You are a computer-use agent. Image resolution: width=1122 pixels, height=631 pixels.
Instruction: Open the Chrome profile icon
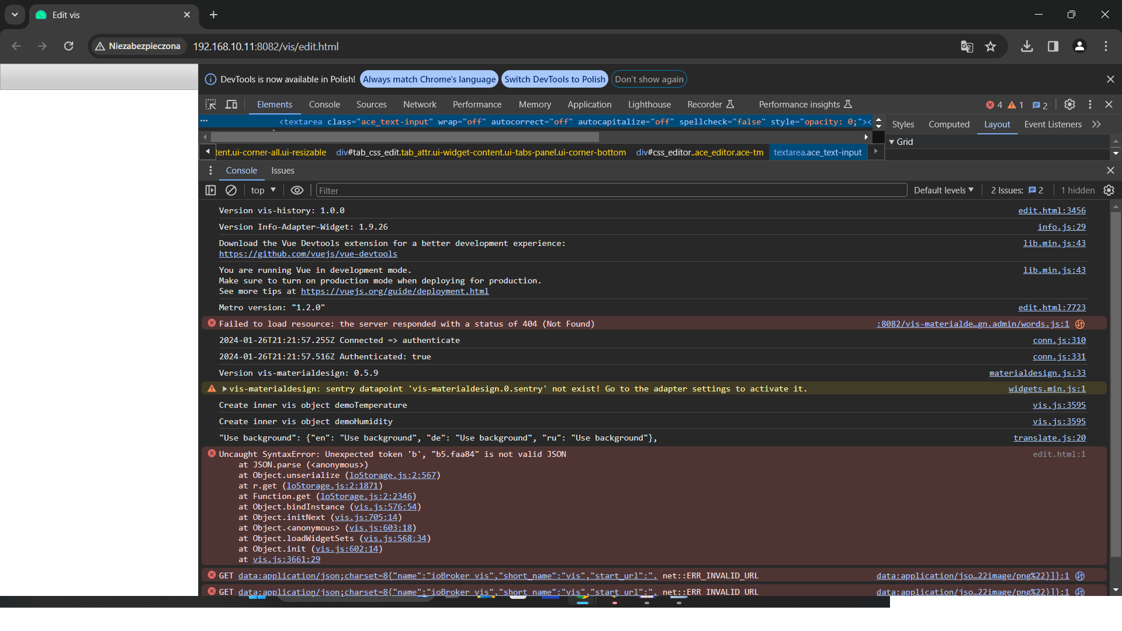(x=1079, y=47)
